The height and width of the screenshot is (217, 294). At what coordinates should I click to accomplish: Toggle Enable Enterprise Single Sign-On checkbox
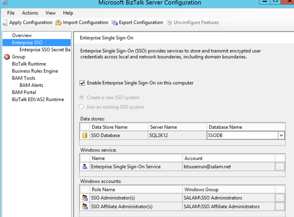[82, 83]
